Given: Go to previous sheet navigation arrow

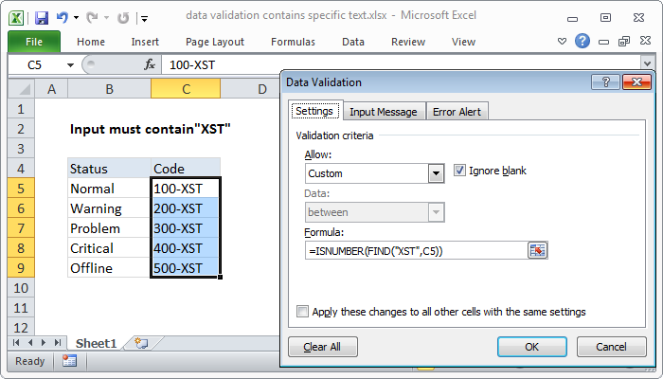Looking at the screenshot, I should (30, 343).
